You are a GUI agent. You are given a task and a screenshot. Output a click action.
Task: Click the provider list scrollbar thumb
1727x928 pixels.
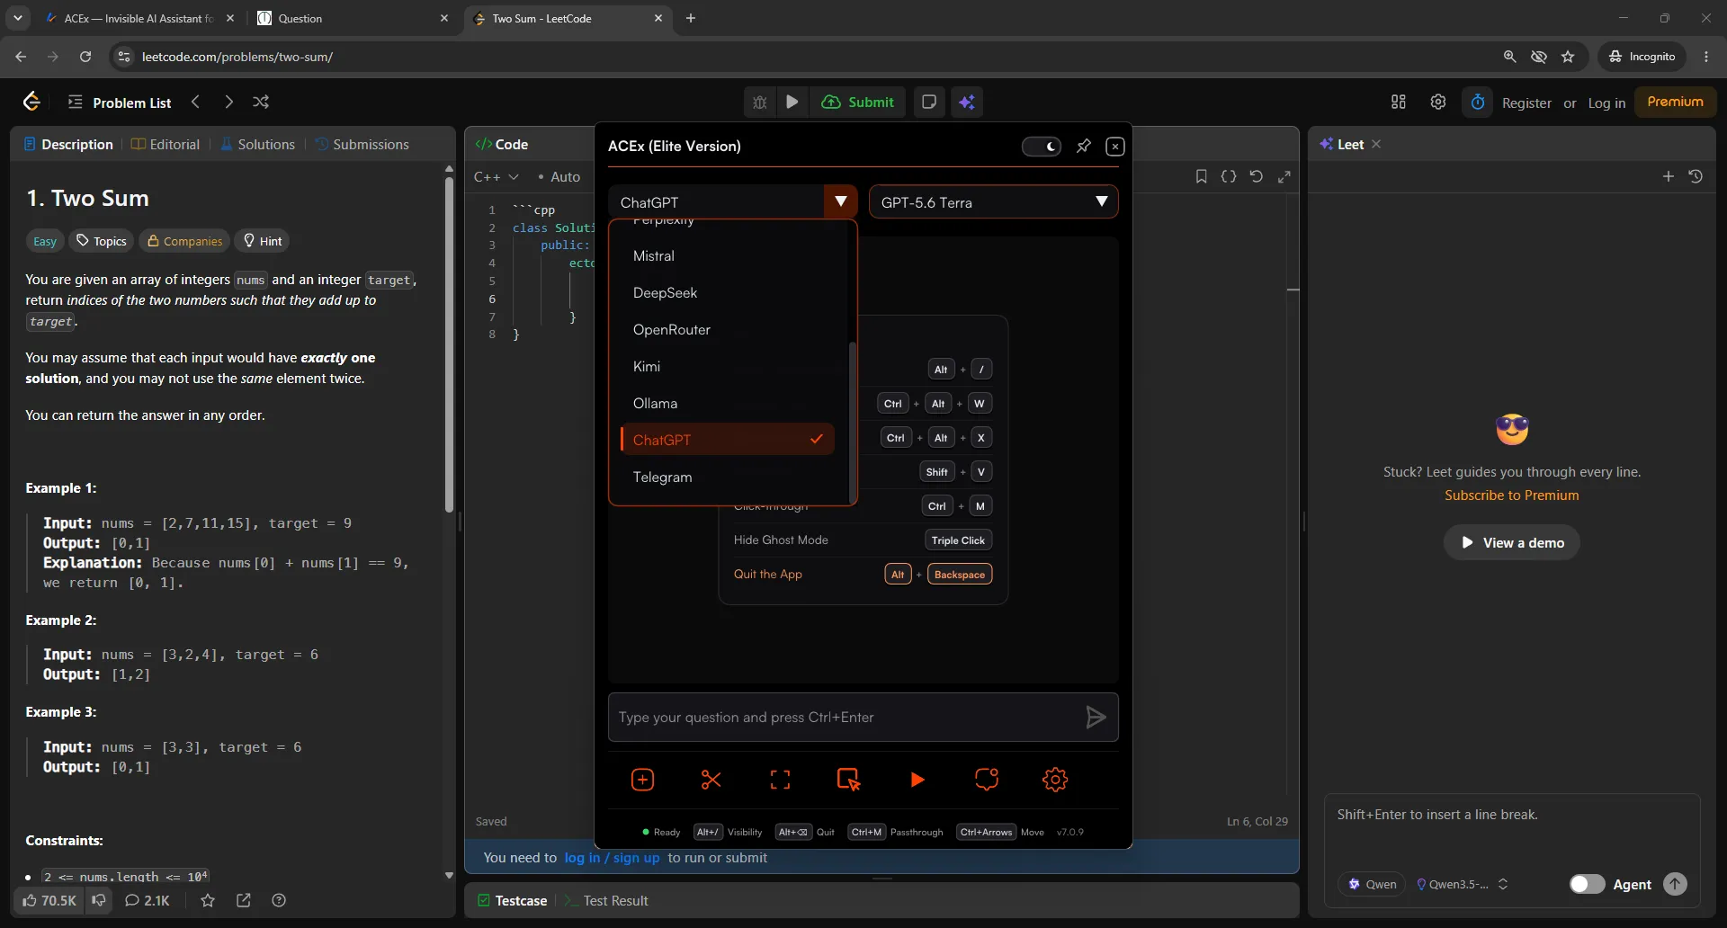point(852,423)
